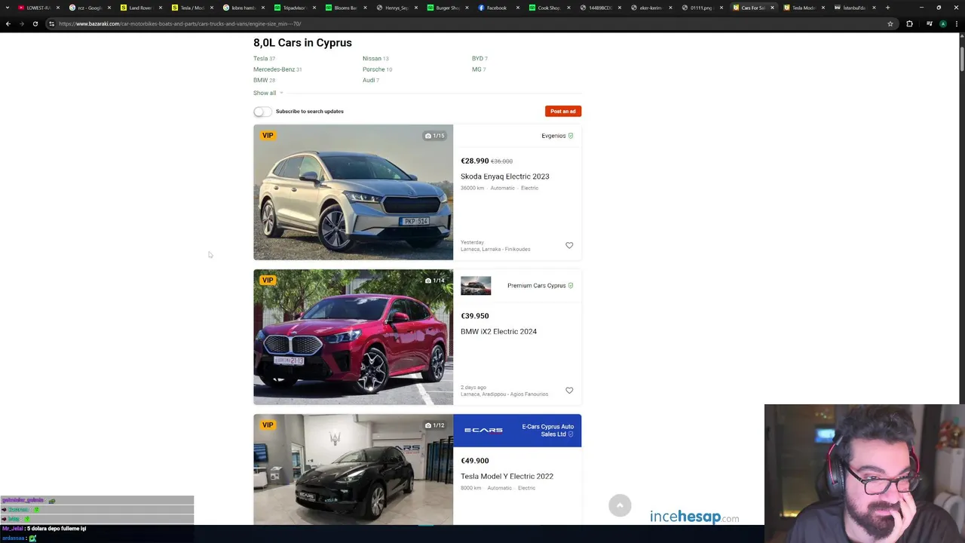Screen dimensions: 965x543
Task: Open the BMW iX2 Electric 2024 listing title
Action: pyautogui.click(x=499, y=332)
